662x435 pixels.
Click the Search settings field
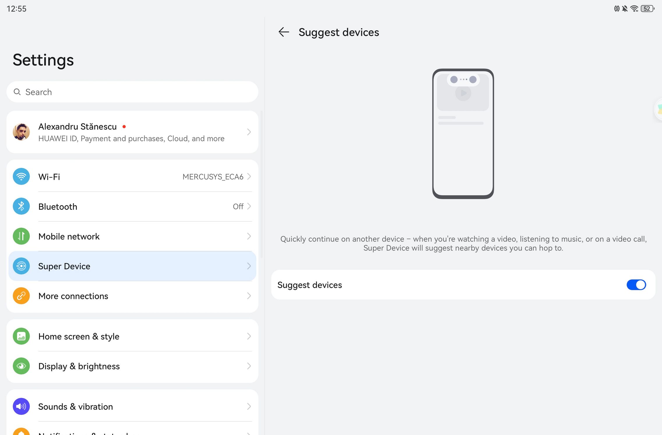tap(132, 92)
